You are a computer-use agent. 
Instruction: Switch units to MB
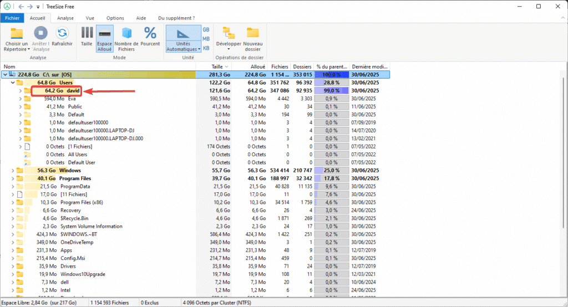(x=206, y=39)
